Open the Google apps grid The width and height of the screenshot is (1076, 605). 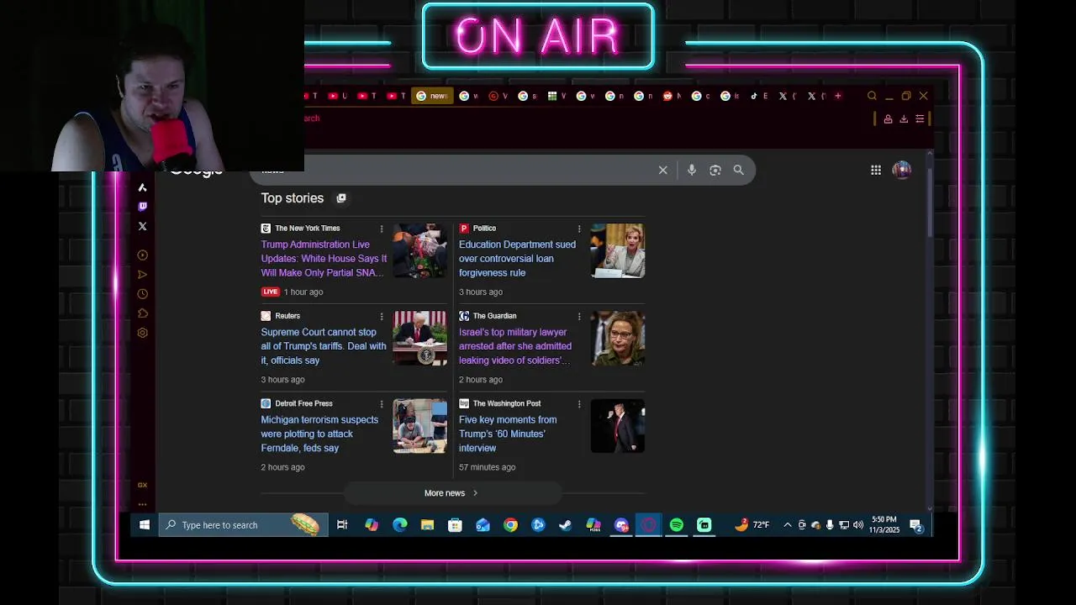point(876,171)
